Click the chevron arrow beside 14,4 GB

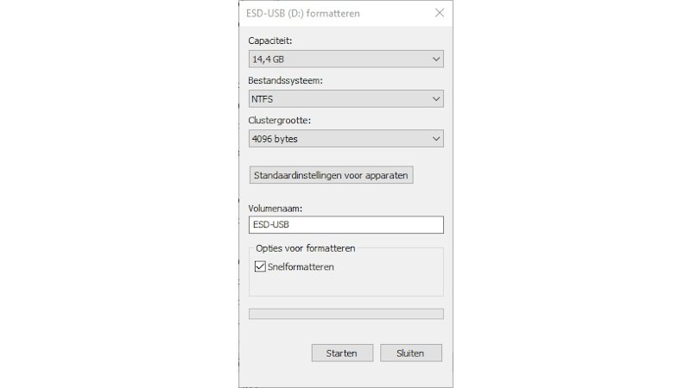[436, 59]
